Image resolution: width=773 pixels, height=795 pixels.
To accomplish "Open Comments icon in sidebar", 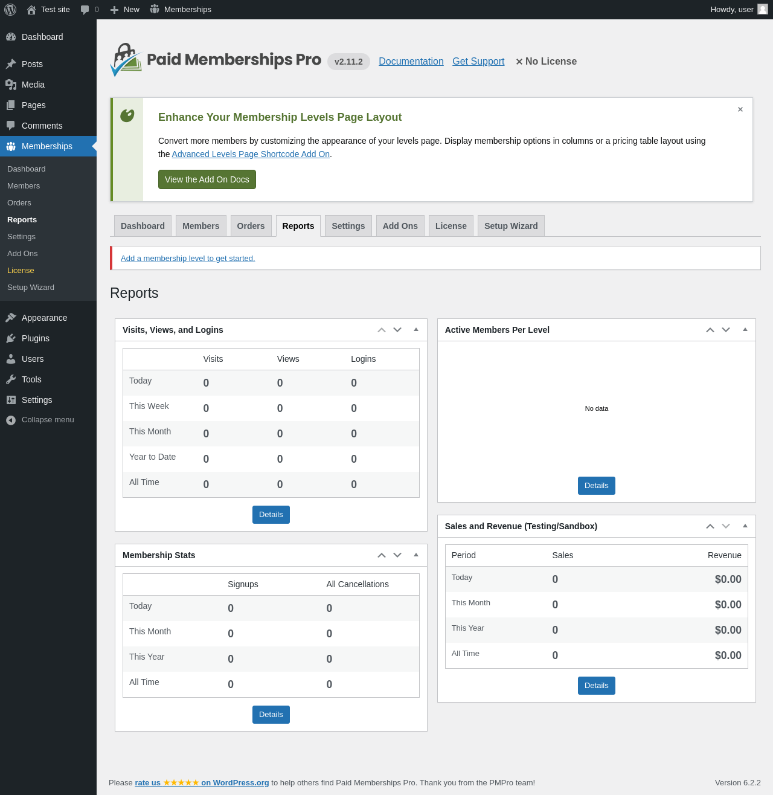I will [x=11, y=126].
